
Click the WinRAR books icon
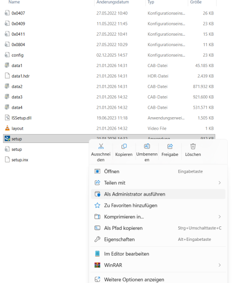click(98, 265)
